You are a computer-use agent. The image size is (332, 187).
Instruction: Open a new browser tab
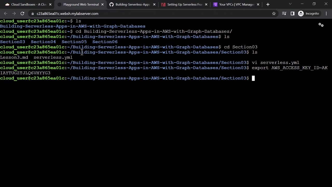(x=268, y=4)
